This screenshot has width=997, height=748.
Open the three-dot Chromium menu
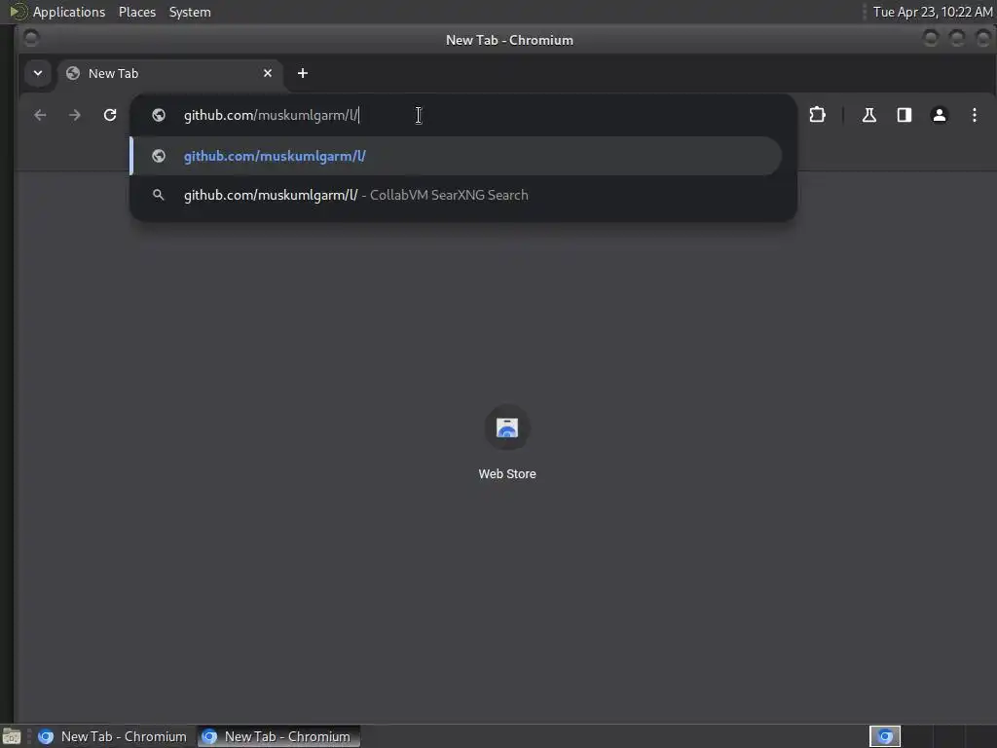pyautogui.click(x=974, y=115)
